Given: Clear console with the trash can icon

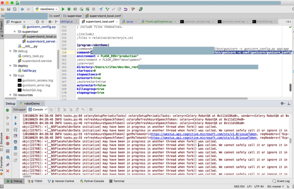Looking at the screenshot, I should [x=15, y=148].
